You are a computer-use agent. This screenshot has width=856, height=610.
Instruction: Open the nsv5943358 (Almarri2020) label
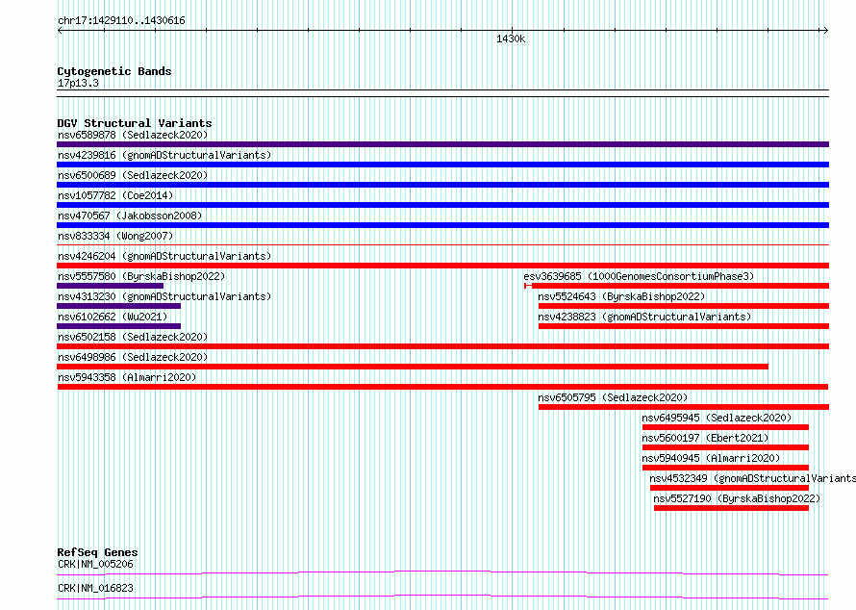tap(127, 377)
